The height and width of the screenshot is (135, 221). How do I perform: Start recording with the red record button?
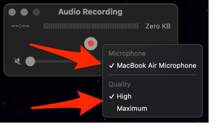[x=91, y=44]
